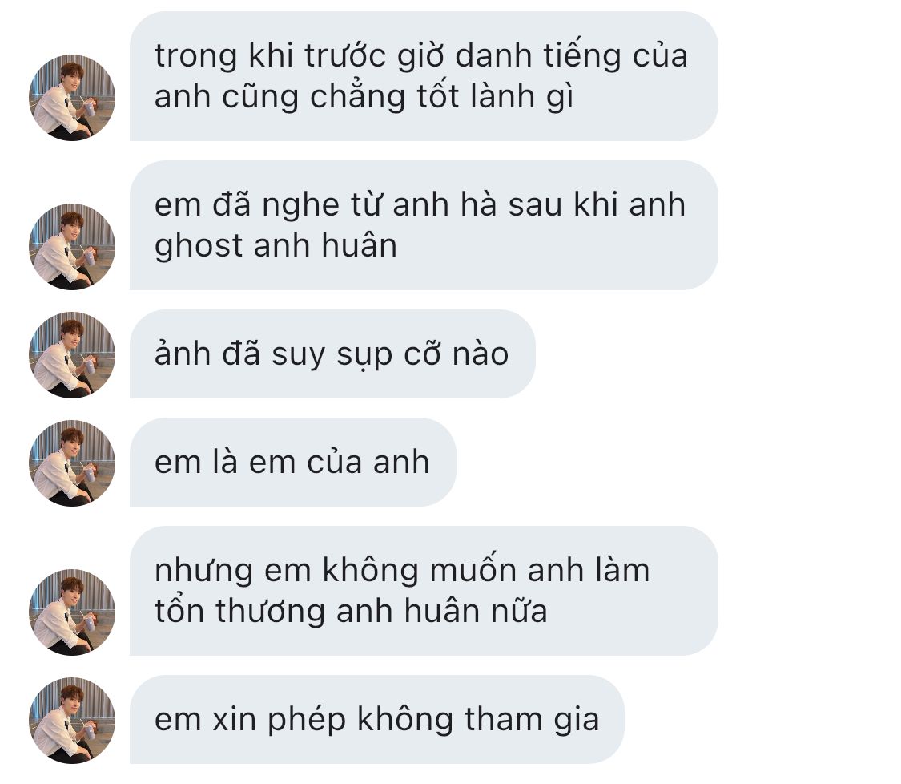Viewport: 901px width, 784px height.
Task: Click the 'ảnh đã suy sụp cỡ nào' bubble
Action: pos(332,354)
